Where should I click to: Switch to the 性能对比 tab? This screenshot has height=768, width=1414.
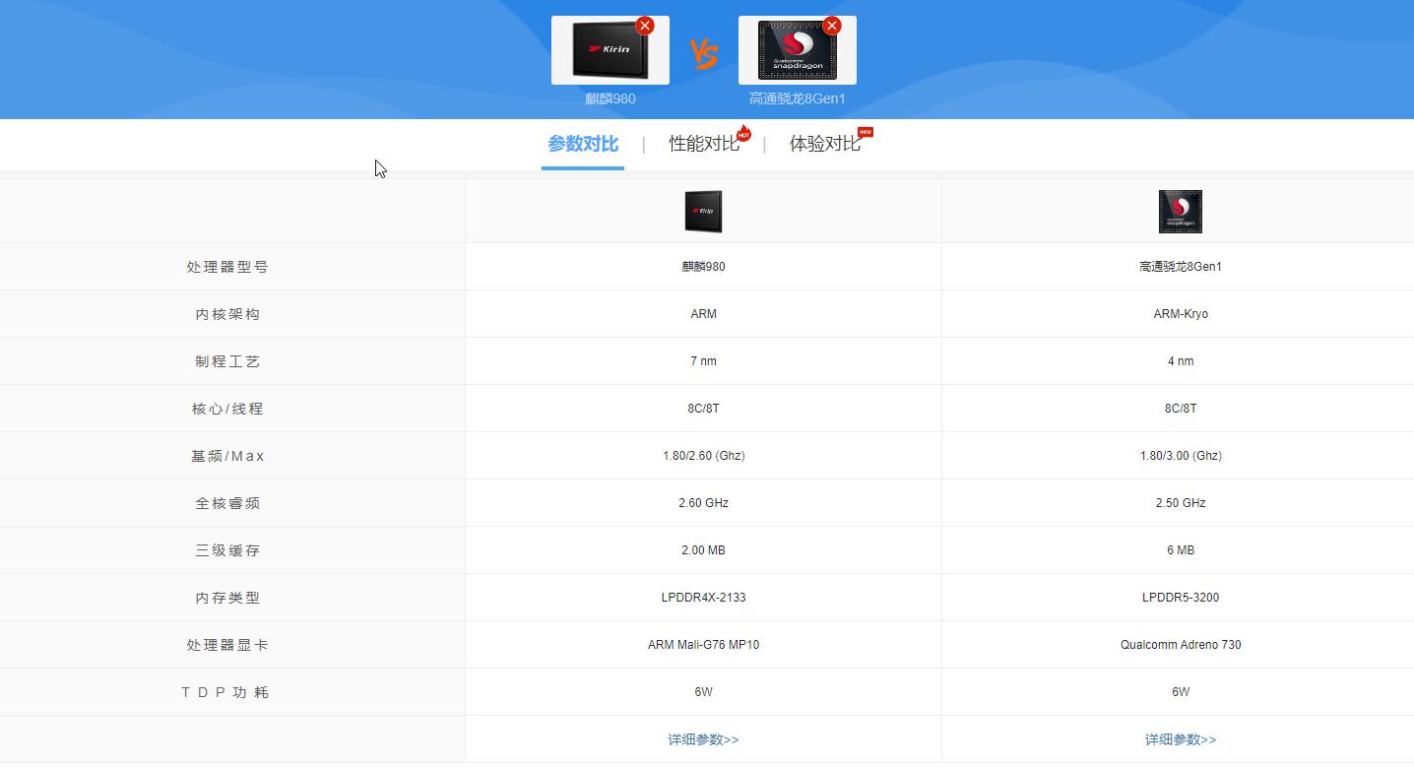[x=704, y=144]
